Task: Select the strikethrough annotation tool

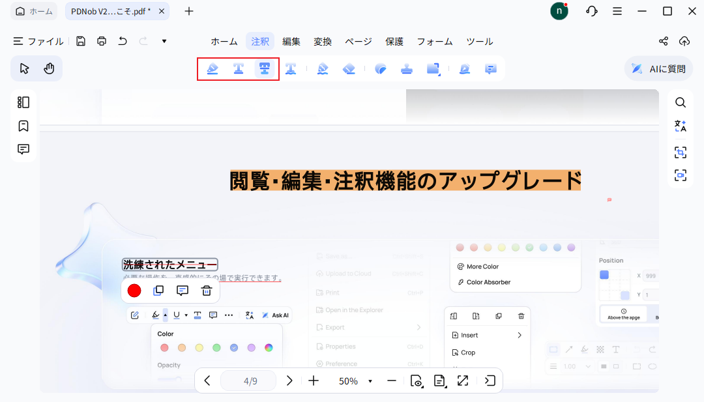Action: pyautogui.click(x=264, y=68)
